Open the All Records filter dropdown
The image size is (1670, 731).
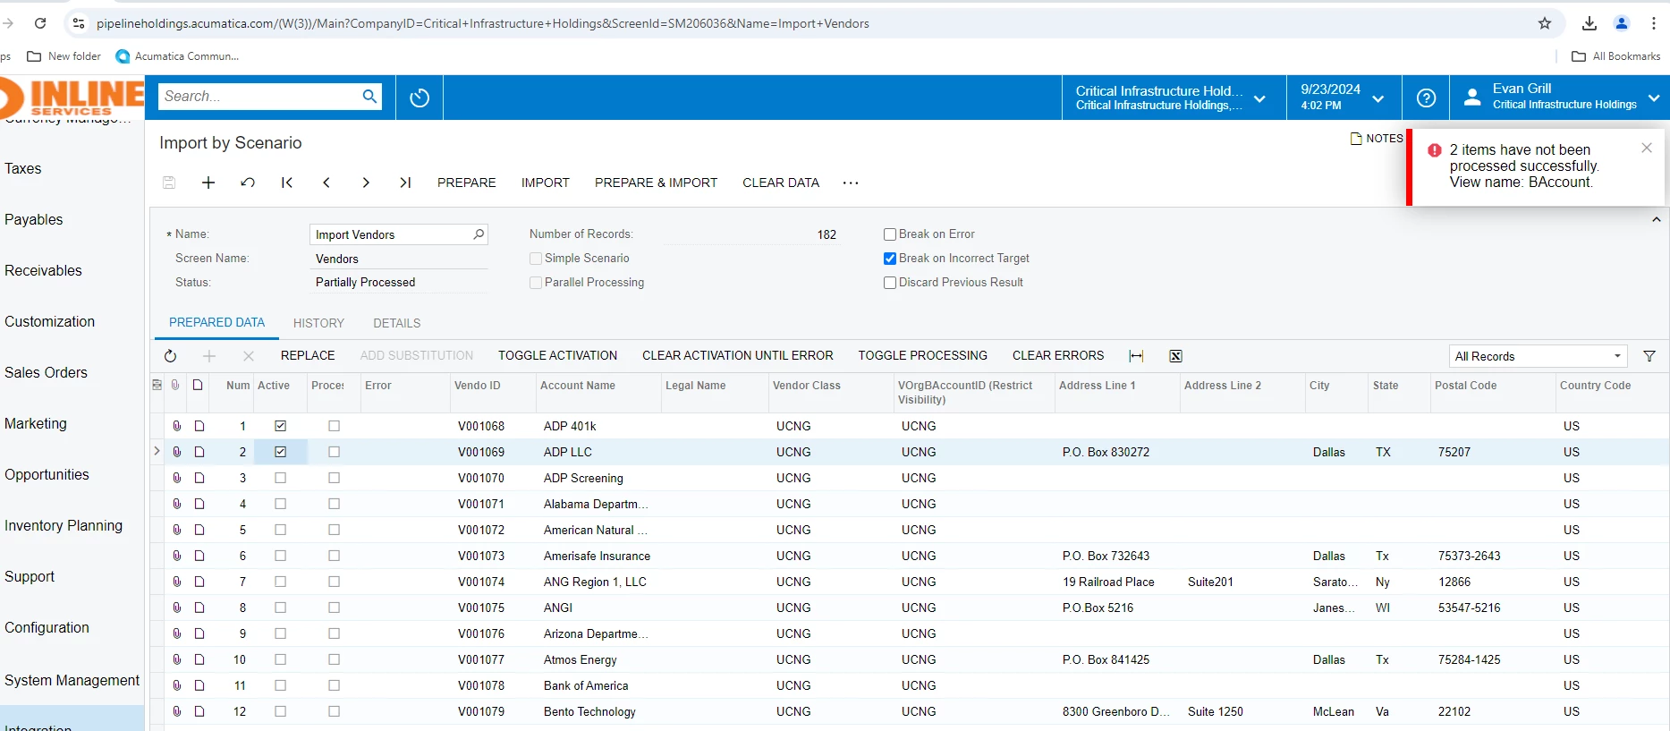click(1539, 356)
